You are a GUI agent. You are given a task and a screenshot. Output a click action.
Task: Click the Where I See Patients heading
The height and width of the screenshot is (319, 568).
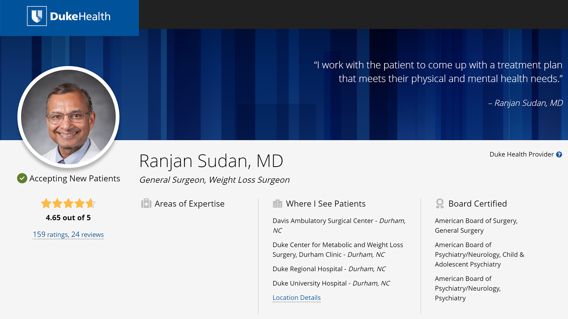[326, 204]
